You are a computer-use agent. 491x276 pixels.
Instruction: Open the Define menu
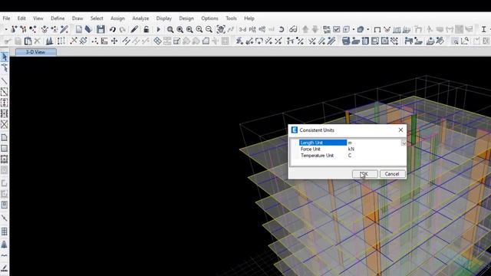58,18
